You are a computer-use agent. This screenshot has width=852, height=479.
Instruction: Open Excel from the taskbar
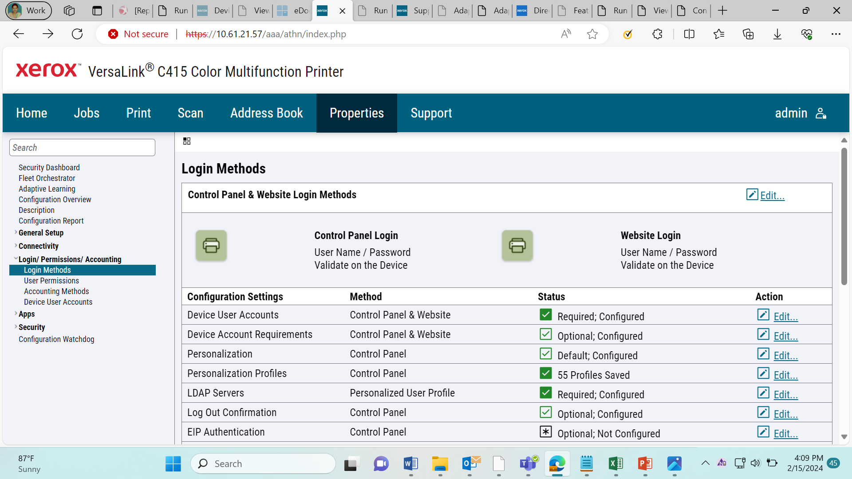click(616, 464)
